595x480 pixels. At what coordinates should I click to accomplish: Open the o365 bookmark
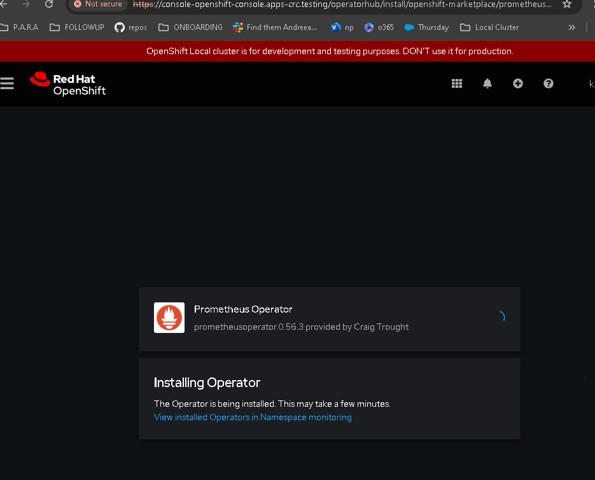379,27
